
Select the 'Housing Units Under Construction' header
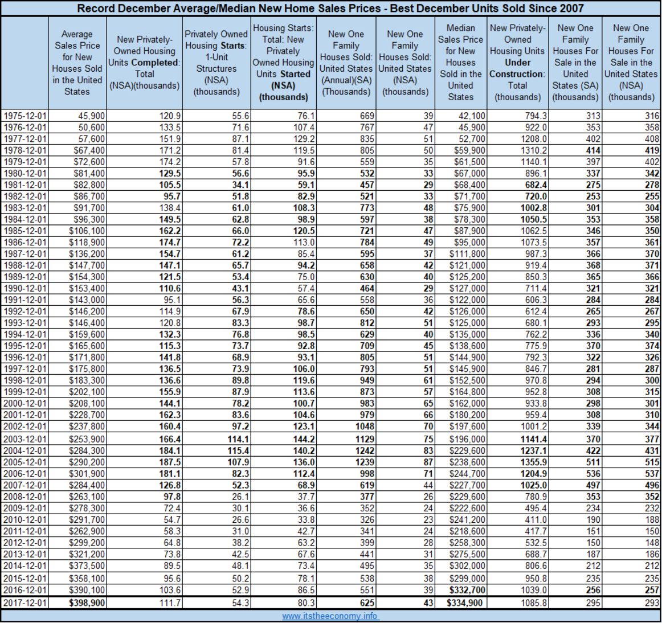518,63
